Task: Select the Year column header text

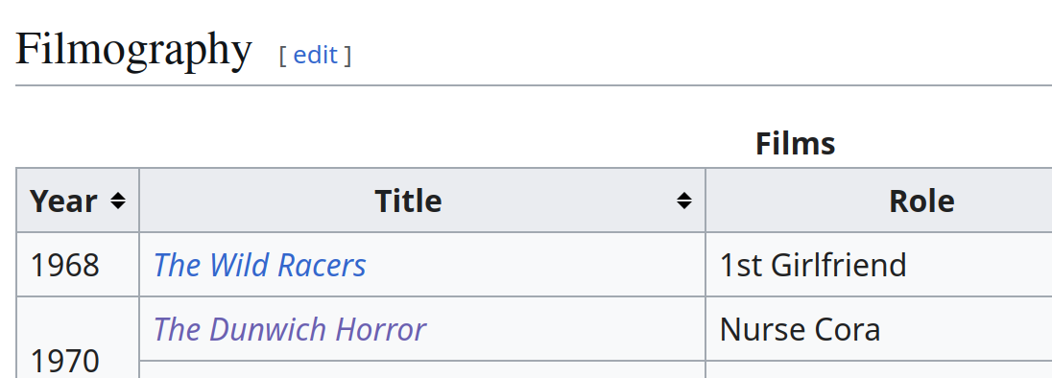Action: click(63, 201)
